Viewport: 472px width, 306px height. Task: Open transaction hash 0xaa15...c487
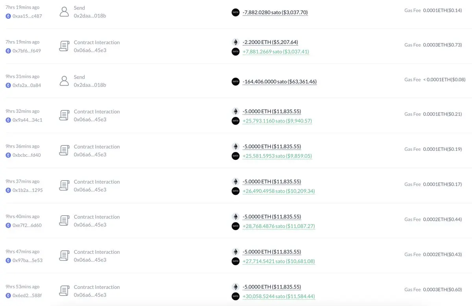pyautogui.click(x=27, y=16)
